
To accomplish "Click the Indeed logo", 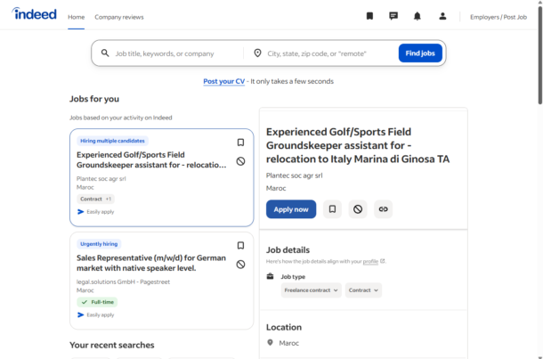I will (x=36, y=15).
